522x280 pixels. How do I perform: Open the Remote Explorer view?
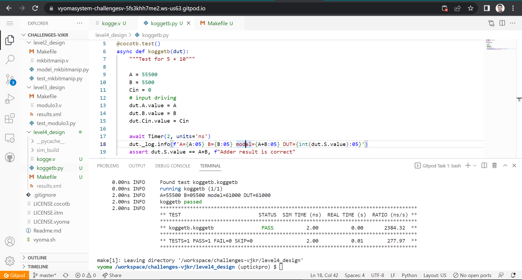coord(10,138)
